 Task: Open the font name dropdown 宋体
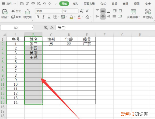pos(61,11)
